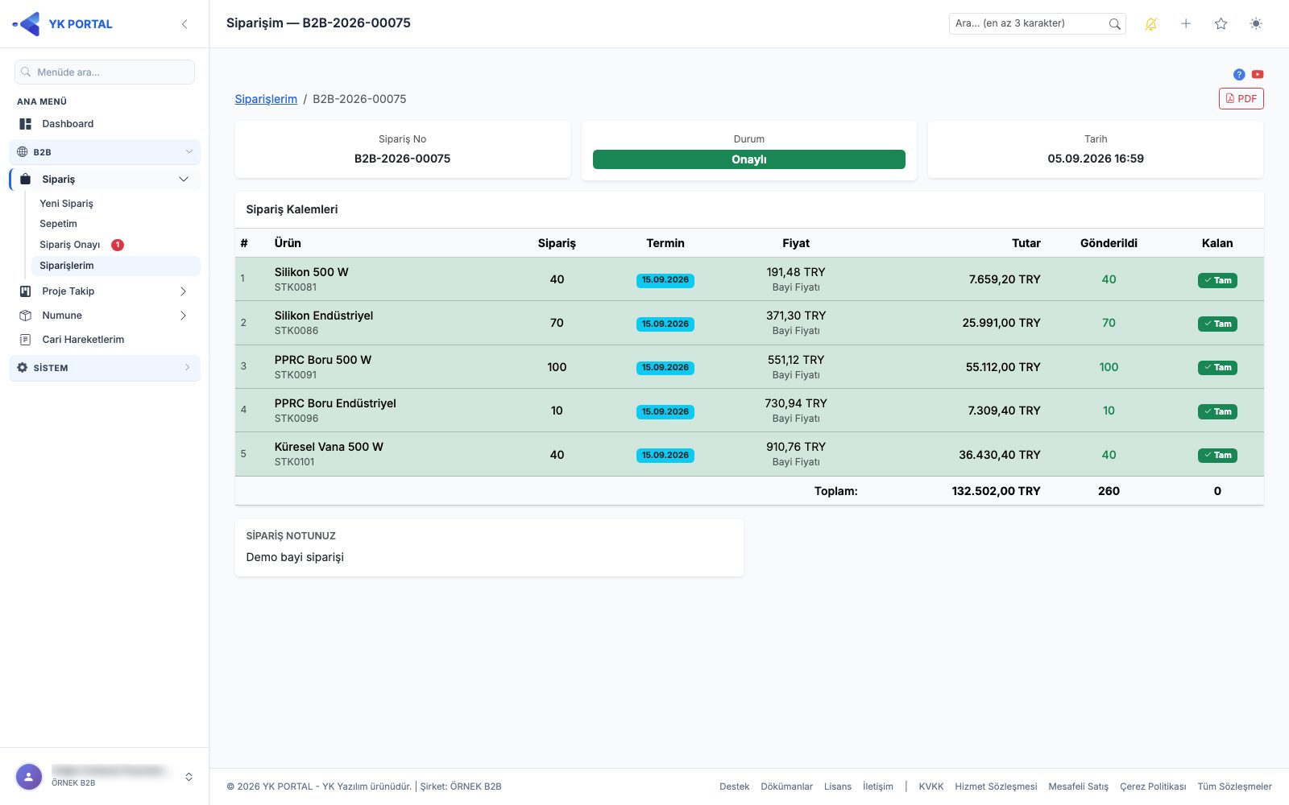Click the plus icon in the top bar
1289x805 pixels.
(1186, 24)
